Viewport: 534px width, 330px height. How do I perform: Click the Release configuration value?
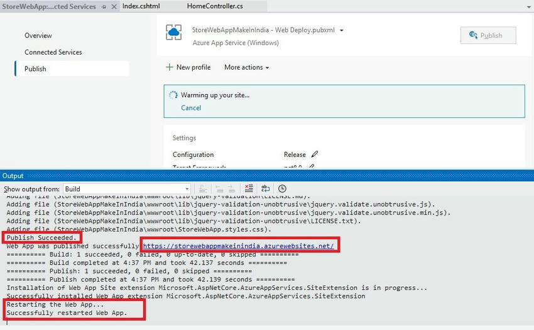tap(295, 154)
